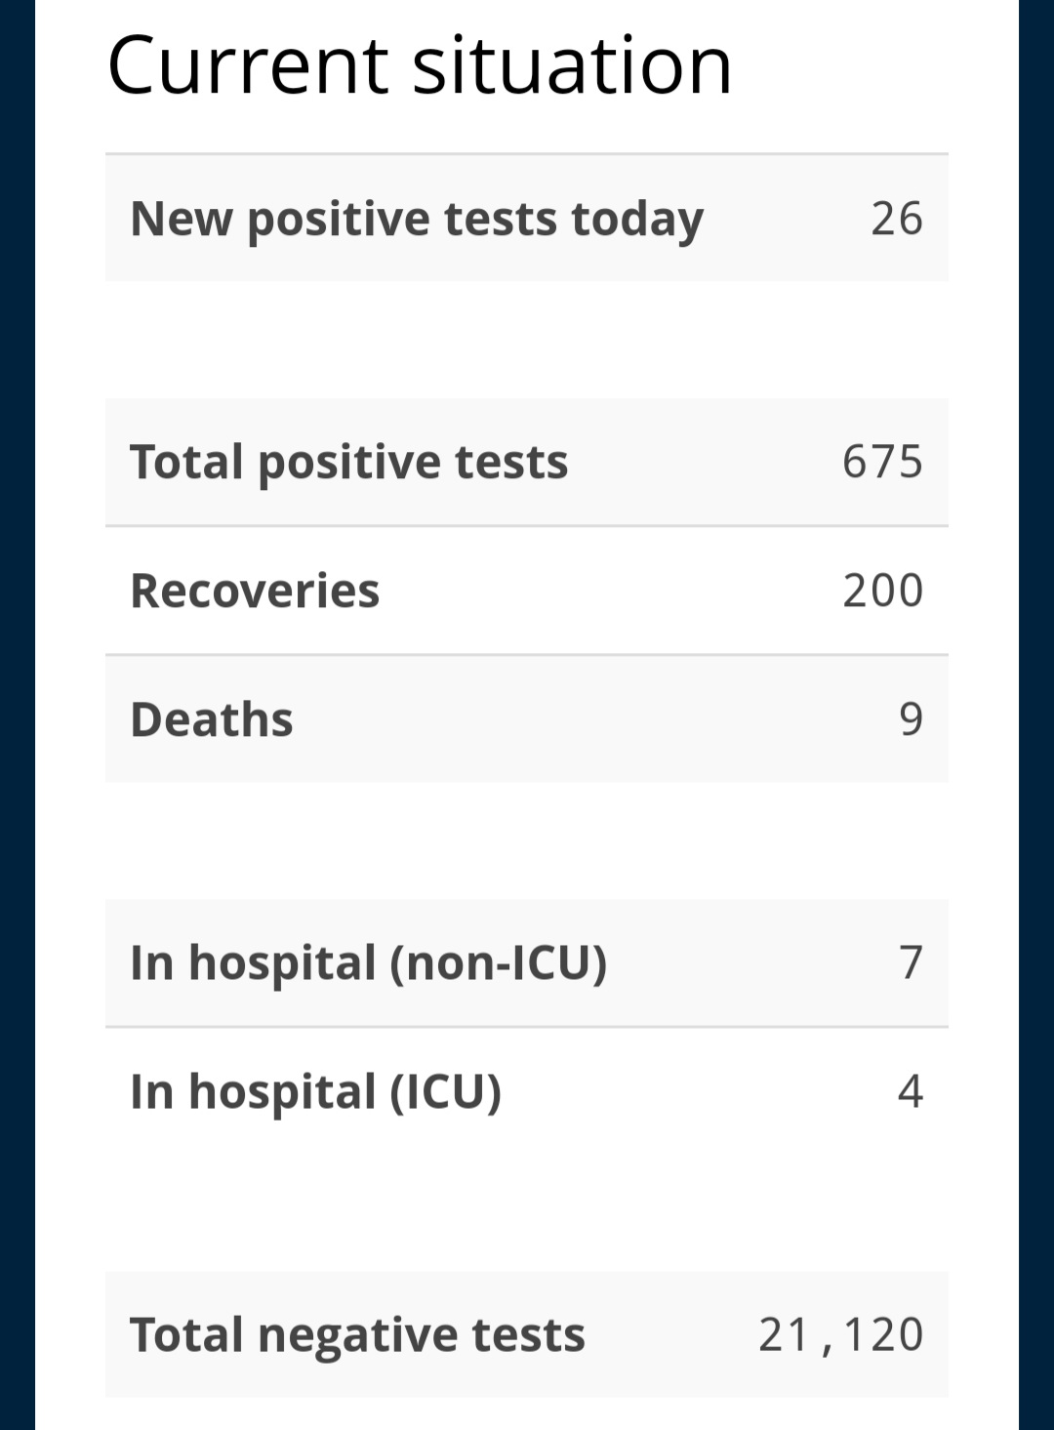Viewport: 1054px width, 1430px height.
Task: Tap the ICU hospital count 4
Action: 911,1091
